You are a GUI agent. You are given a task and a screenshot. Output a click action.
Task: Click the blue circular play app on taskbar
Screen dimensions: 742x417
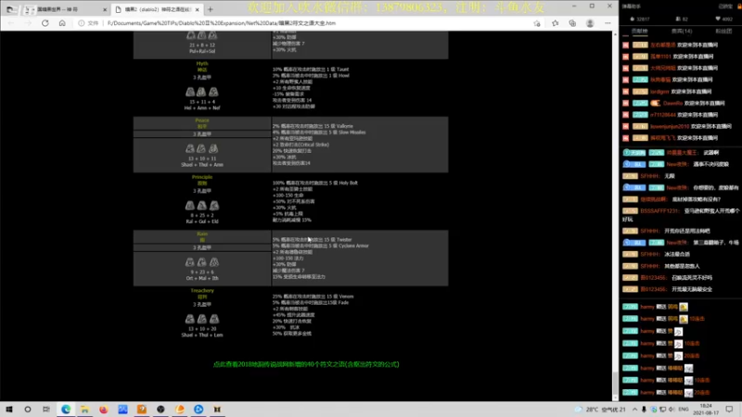[198, 410]
